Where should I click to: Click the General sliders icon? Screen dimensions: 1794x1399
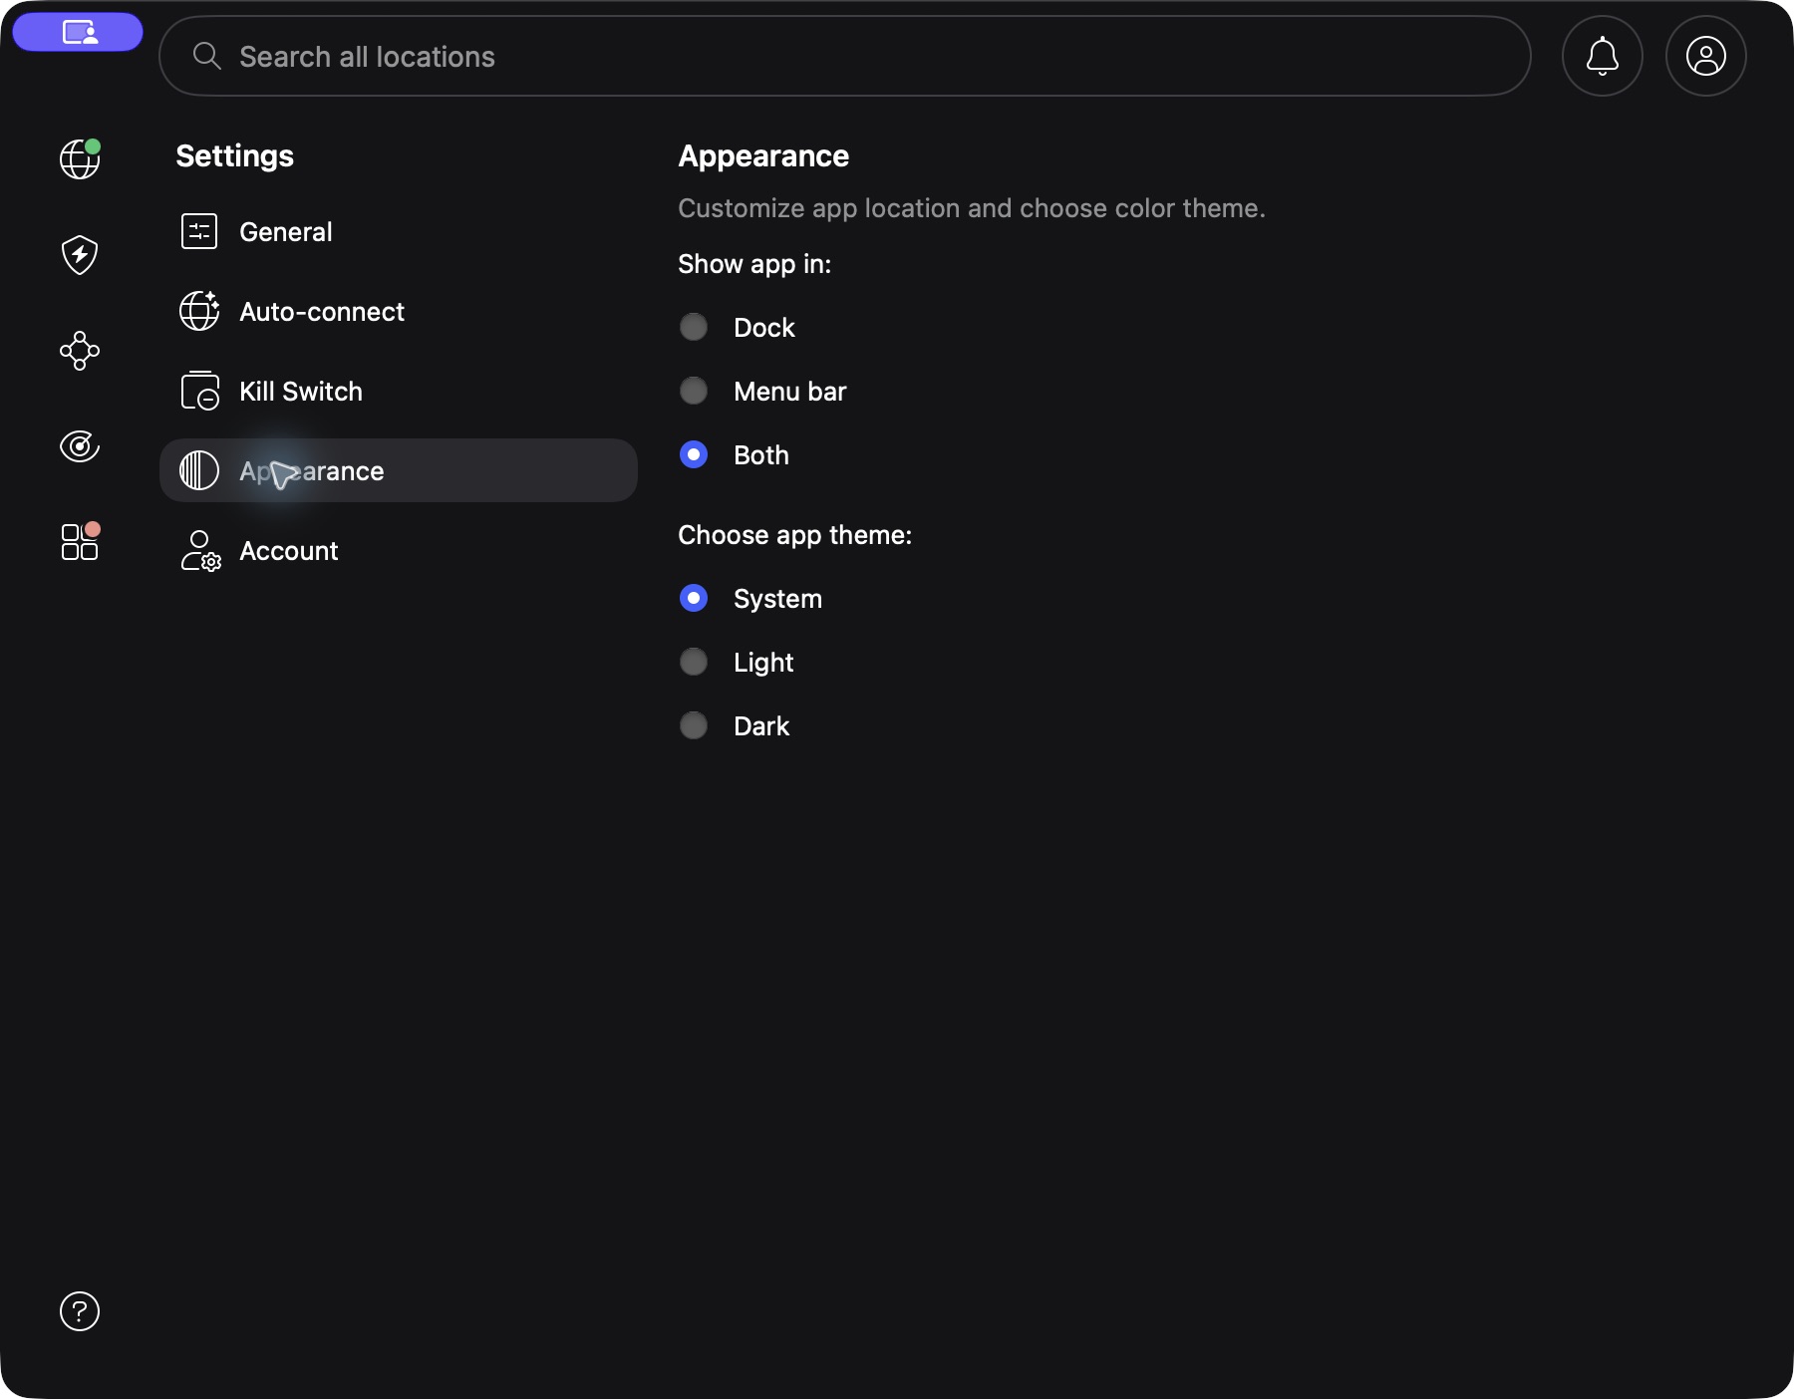tap(199, 231)
